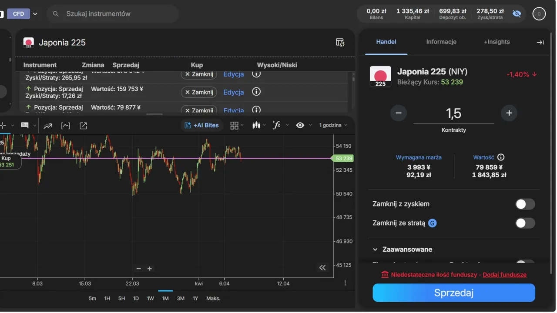The image size is (557, 313).
Task: Zoom in the chart with the plus button
Action: click(150, 269)
